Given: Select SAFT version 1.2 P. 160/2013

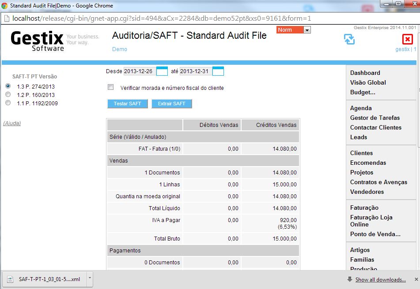Looking at the screenshot, I should pyautogui.click(x=8, y=94).
